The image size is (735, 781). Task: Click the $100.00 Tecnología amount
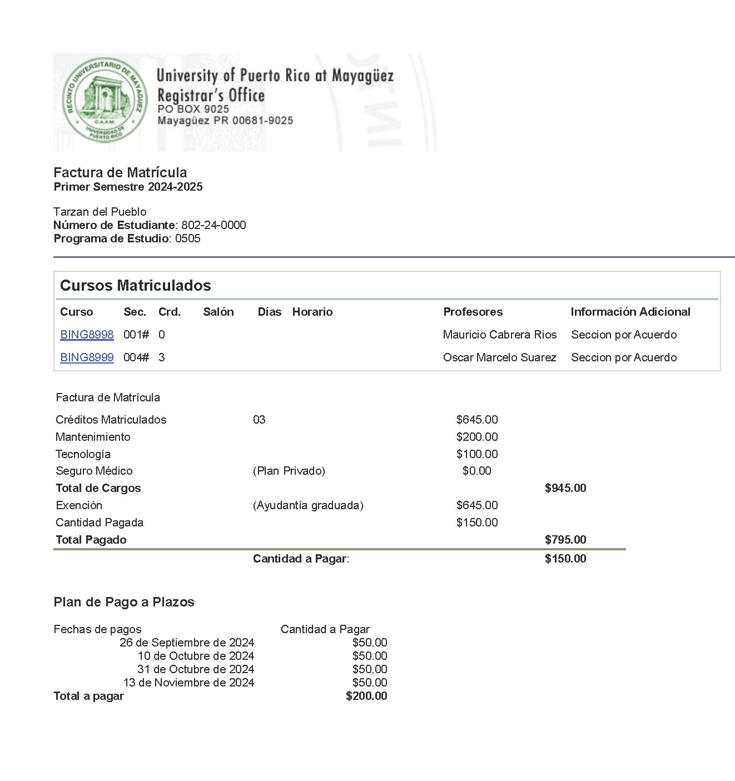tap(477, 454)
